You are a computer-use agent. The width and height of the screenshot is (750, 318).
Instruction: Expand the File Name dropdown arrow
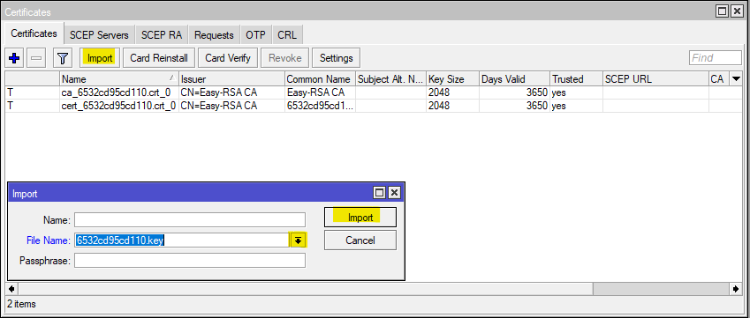click(298, 240)
